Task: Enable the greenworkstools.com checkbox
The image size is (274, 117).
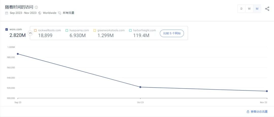Action: coord(95,30)
